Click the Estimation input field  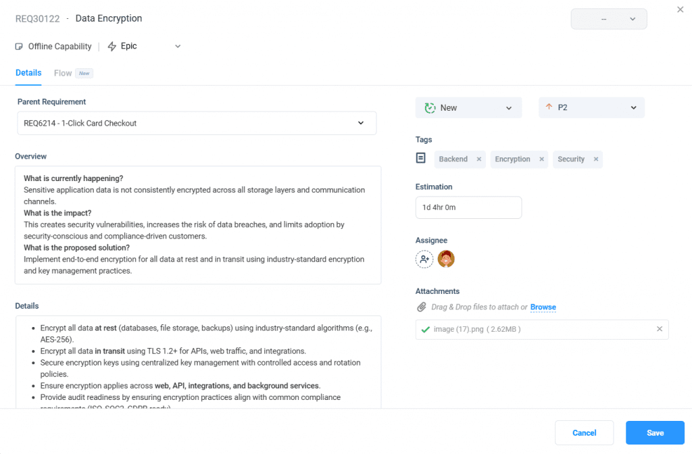[x=468, y=207]
